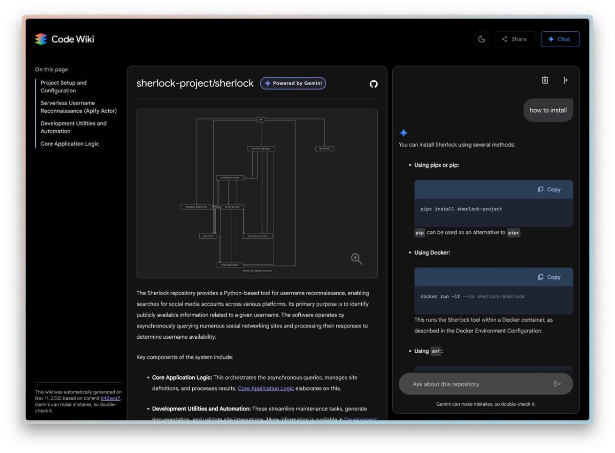Viewport: 615px width, 453px height.
Task: Click the 'how to install' chat message bubble
Action: click(548, 110)
